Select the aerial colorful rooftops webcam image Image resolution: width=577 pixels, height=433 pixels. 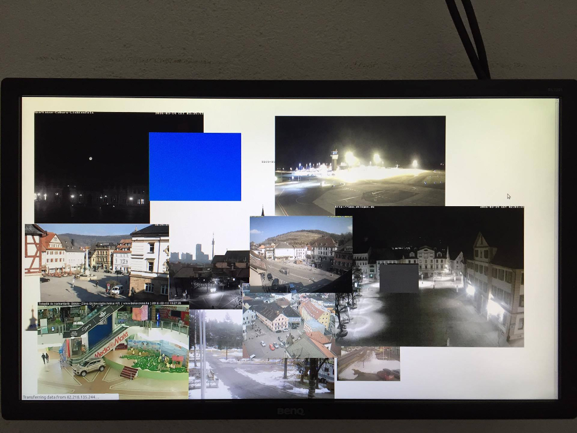click(x=289, y=326)
